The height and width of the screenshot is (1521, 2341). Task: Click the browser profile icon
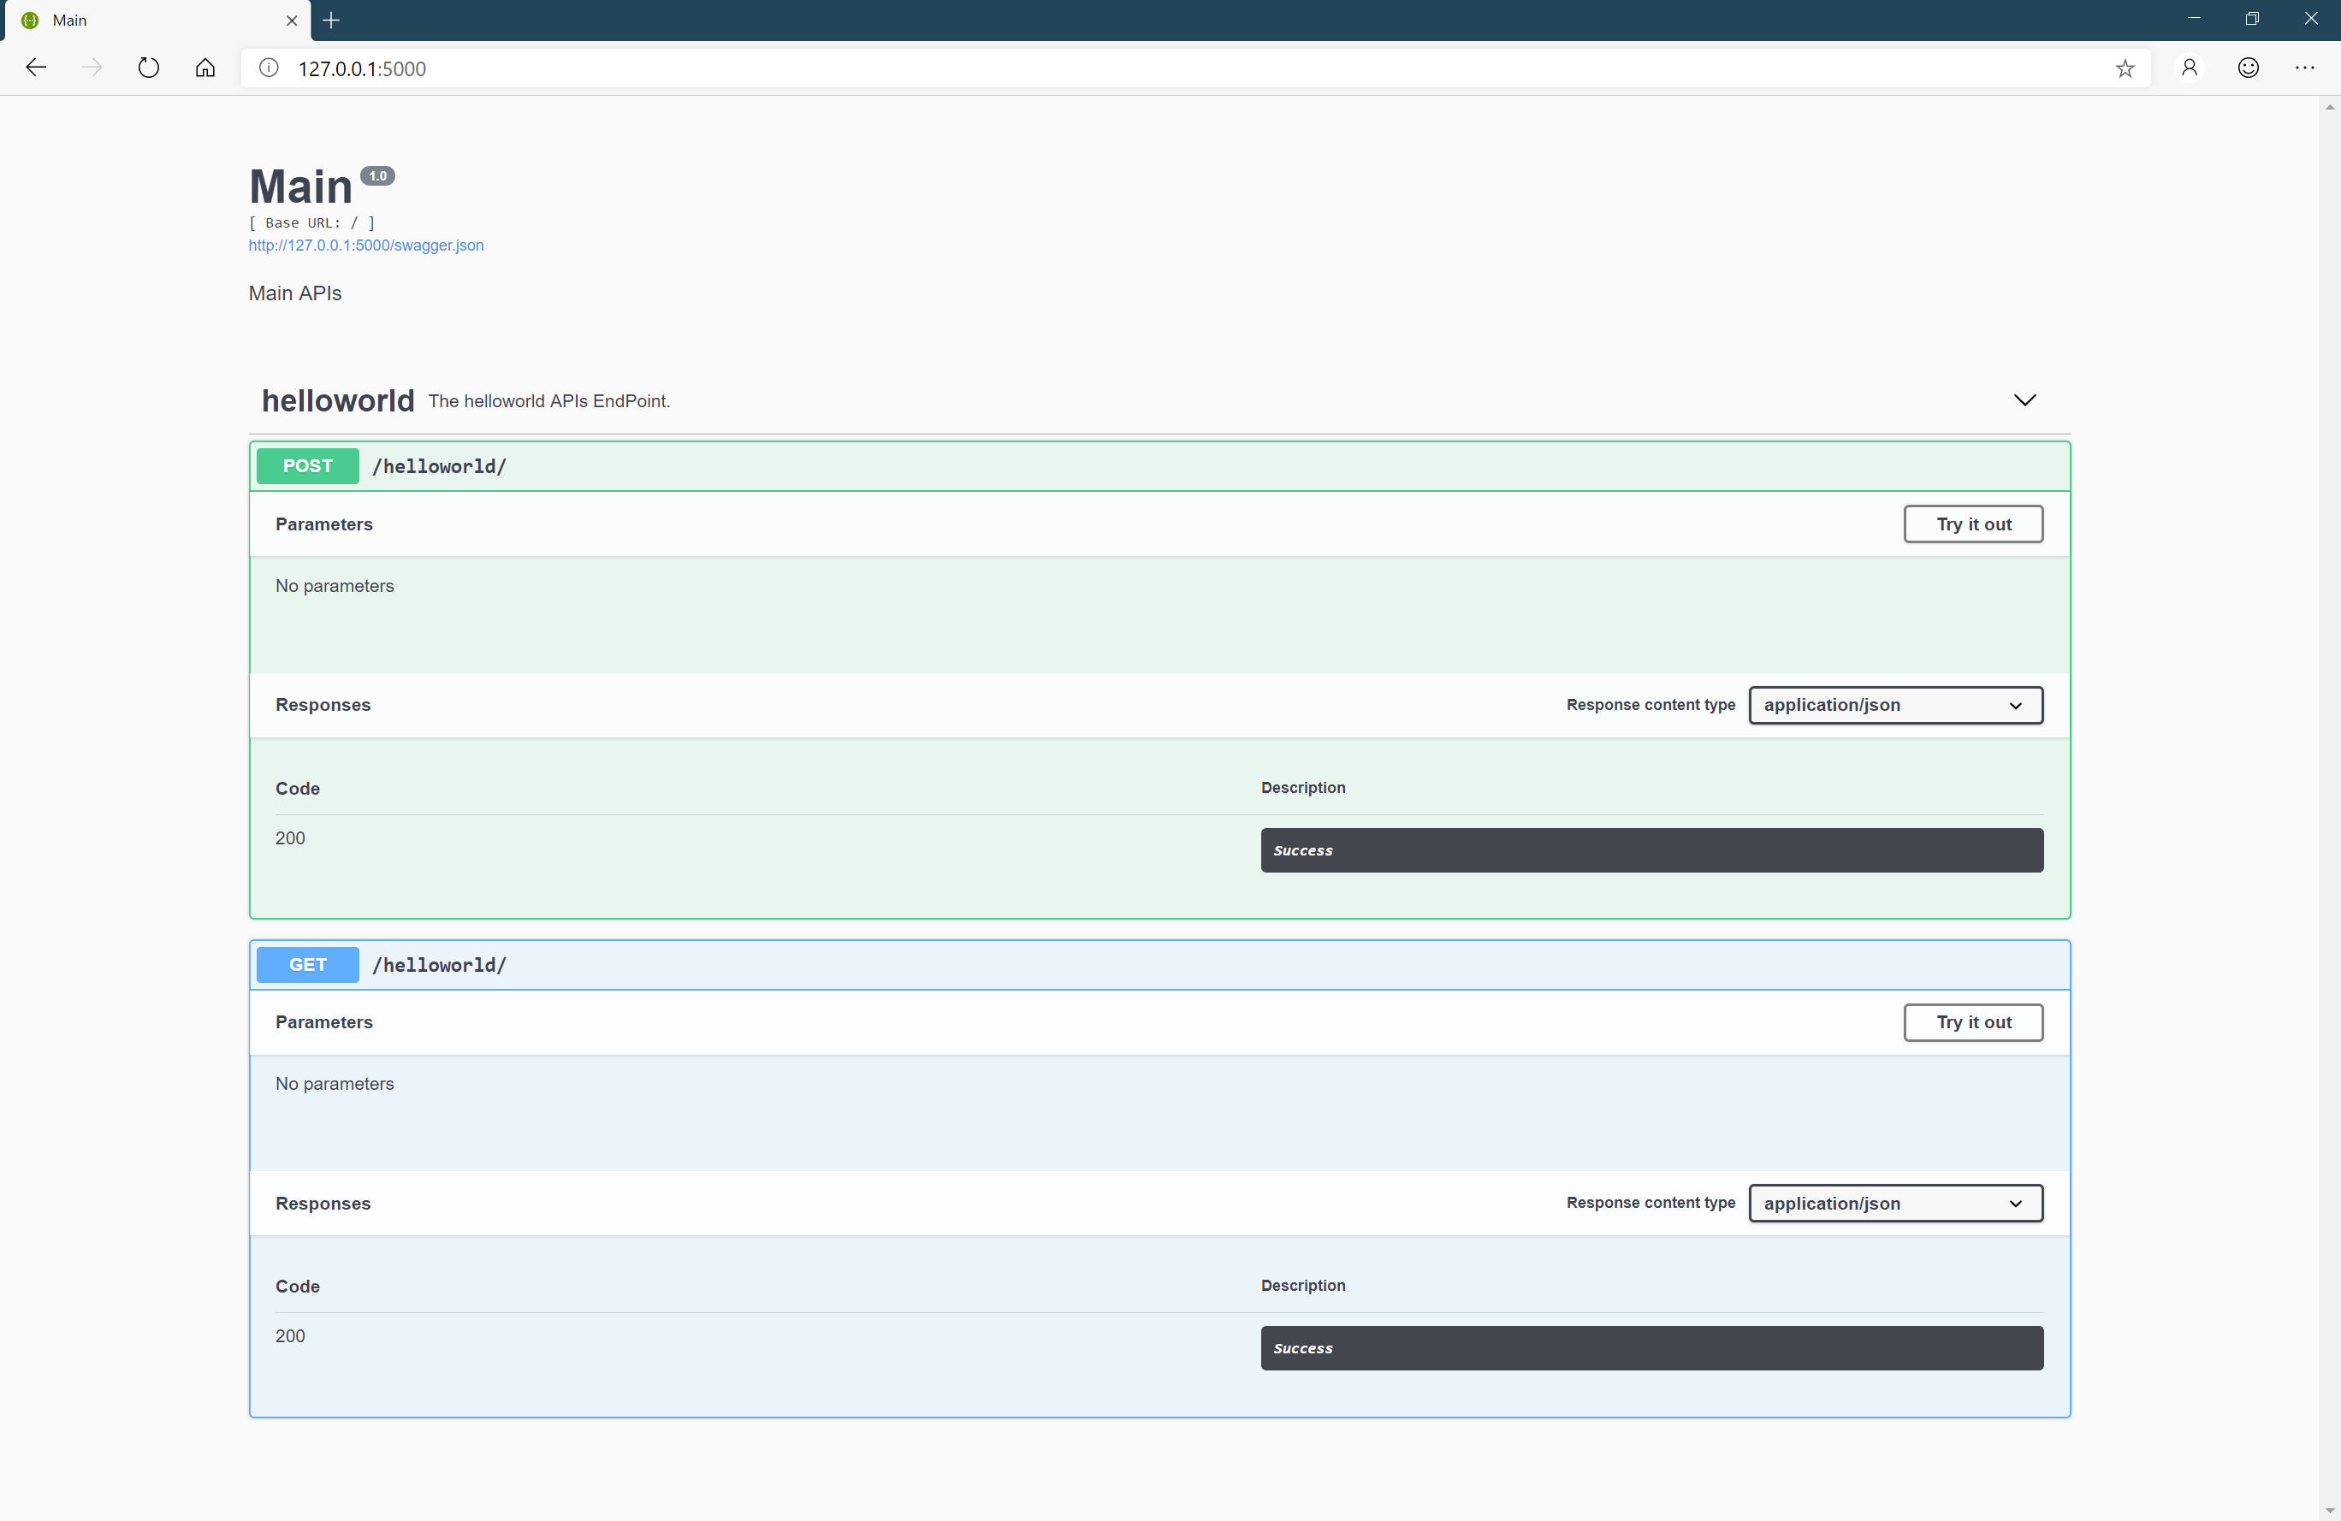(2190, 68)
